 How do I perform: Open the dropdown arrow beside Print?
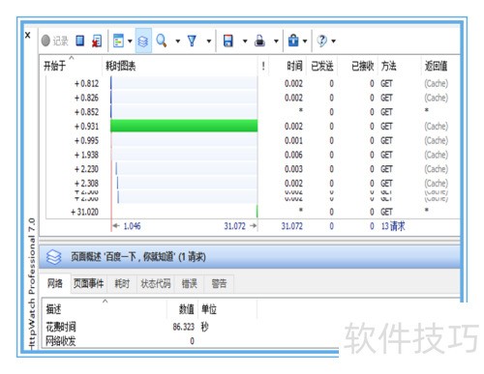(x=276, y=41)
